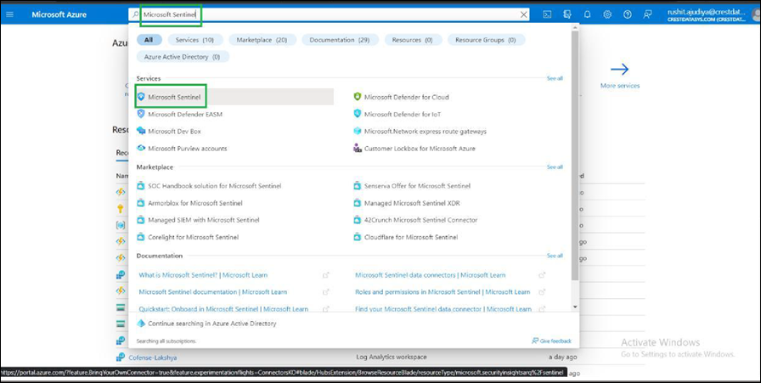Open Microsoft Purview accounts service
The width and height of the screenshot is (761, 383).
[188, 148]
